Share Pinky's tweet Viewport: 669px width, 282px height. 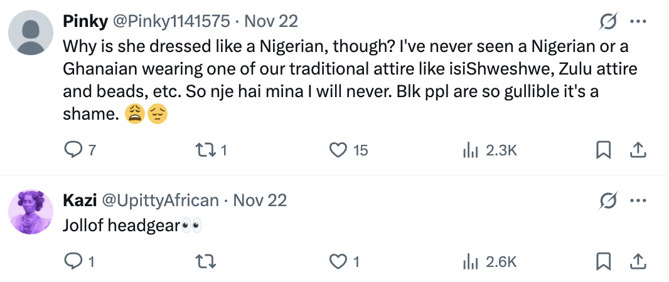tap(638, 150)
